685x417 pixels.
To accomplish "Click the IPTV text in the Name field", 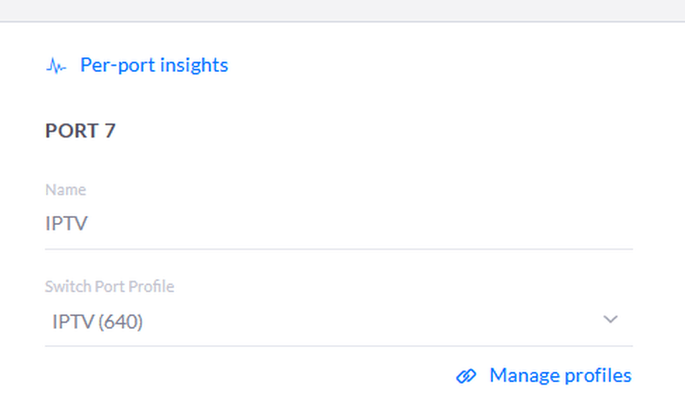I will 67,223.
